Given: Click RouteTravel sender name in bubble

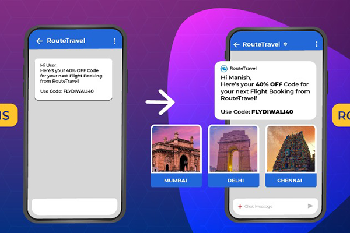Looking at the screenshot, I should coord(243,69).
